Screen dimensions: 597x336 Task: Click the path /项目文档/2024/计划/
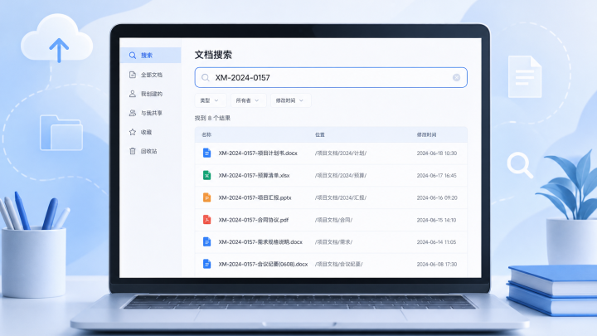pos(341,153)
